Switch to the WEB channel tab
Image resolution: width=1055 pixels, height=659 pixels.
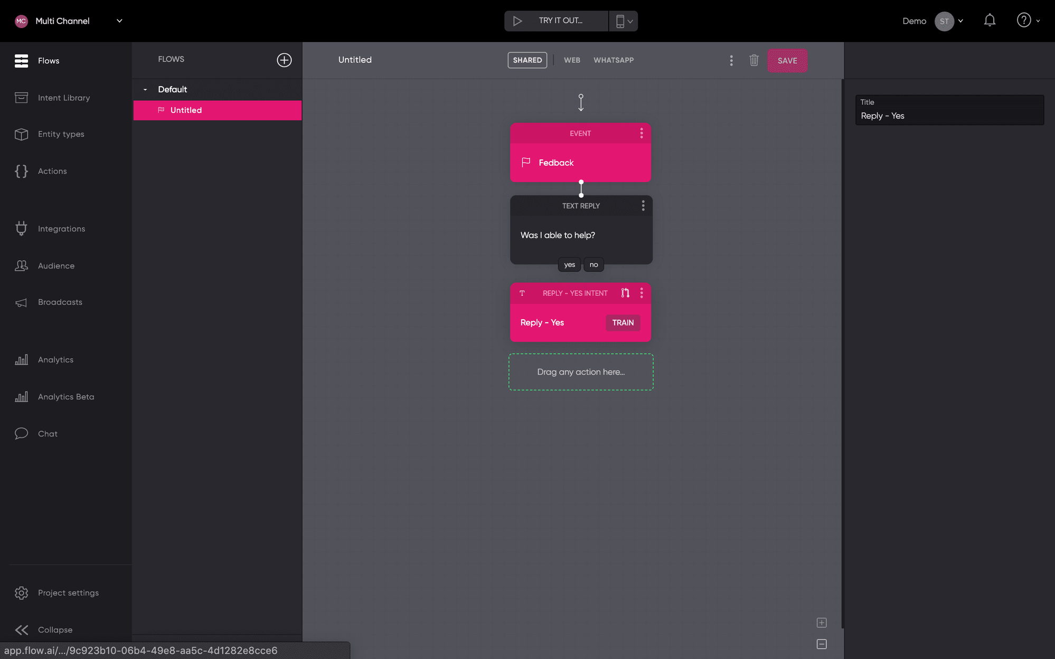click(572, 60)
